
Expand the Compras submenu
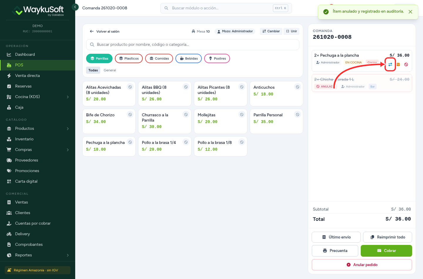click(68, 149)
